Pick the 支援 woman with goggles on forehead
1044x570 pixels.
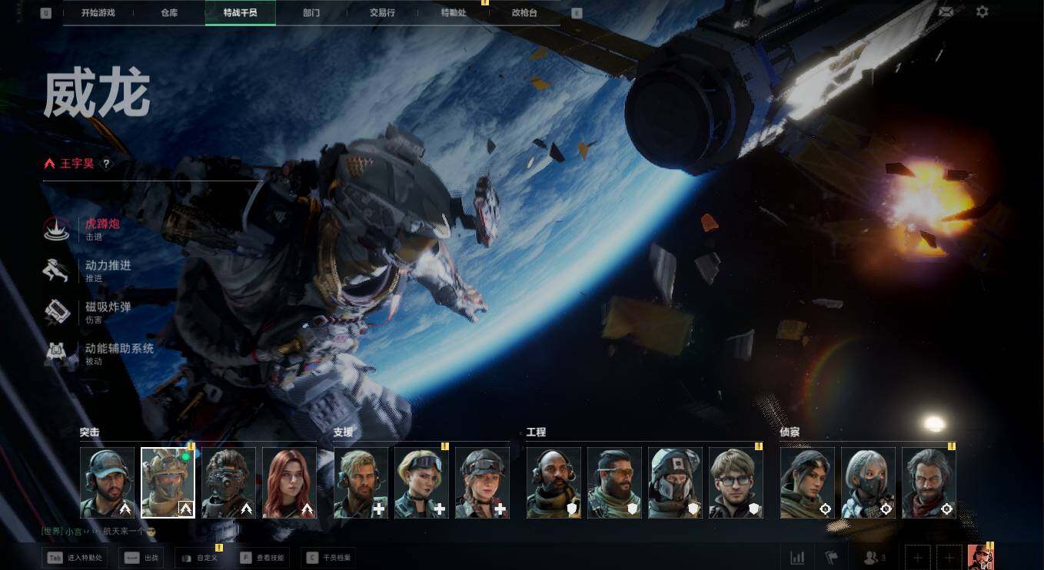pos(421,482)
